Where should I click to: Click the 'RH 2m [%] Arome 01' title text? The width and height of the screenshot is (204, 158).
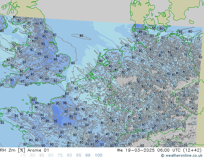24,150
